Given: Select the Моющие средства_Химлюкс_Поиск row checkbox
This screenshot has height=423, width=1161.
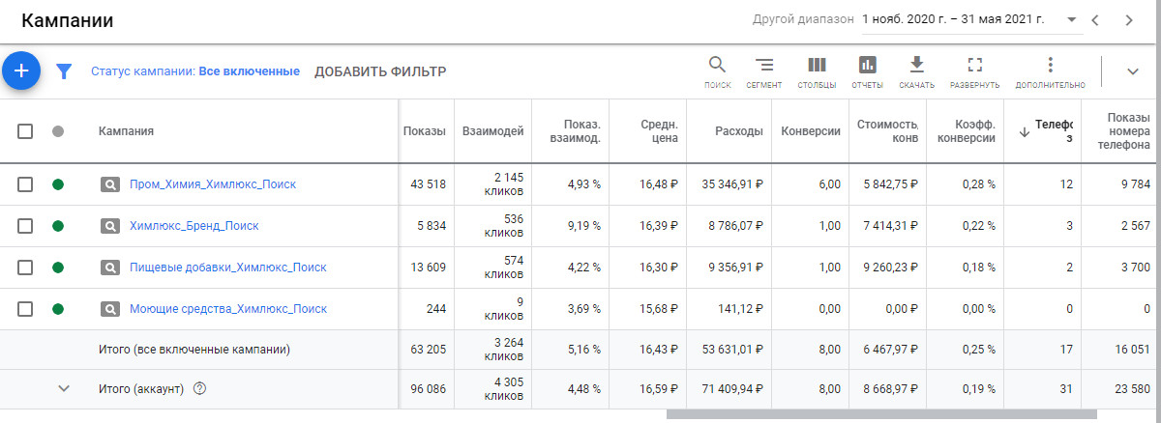Looking at the screenshot, I should (25, 309).
